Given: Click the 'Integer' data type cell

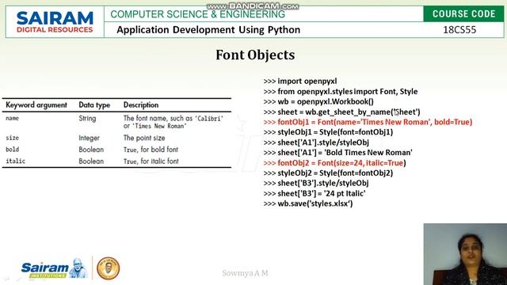Looking at the screenshot, I should [89, 139].
